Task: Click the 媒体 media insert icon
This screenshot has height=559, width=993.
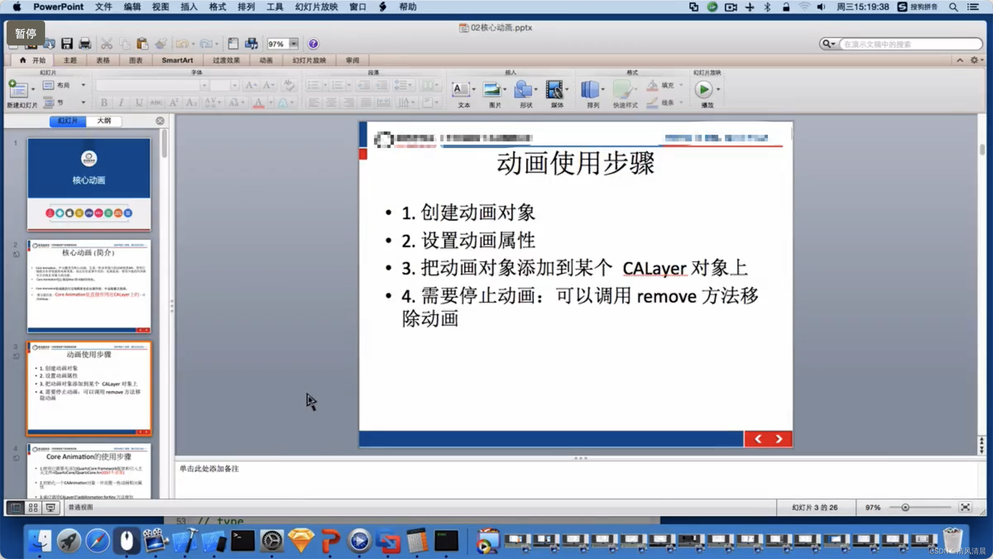Action: coord(554,90)
